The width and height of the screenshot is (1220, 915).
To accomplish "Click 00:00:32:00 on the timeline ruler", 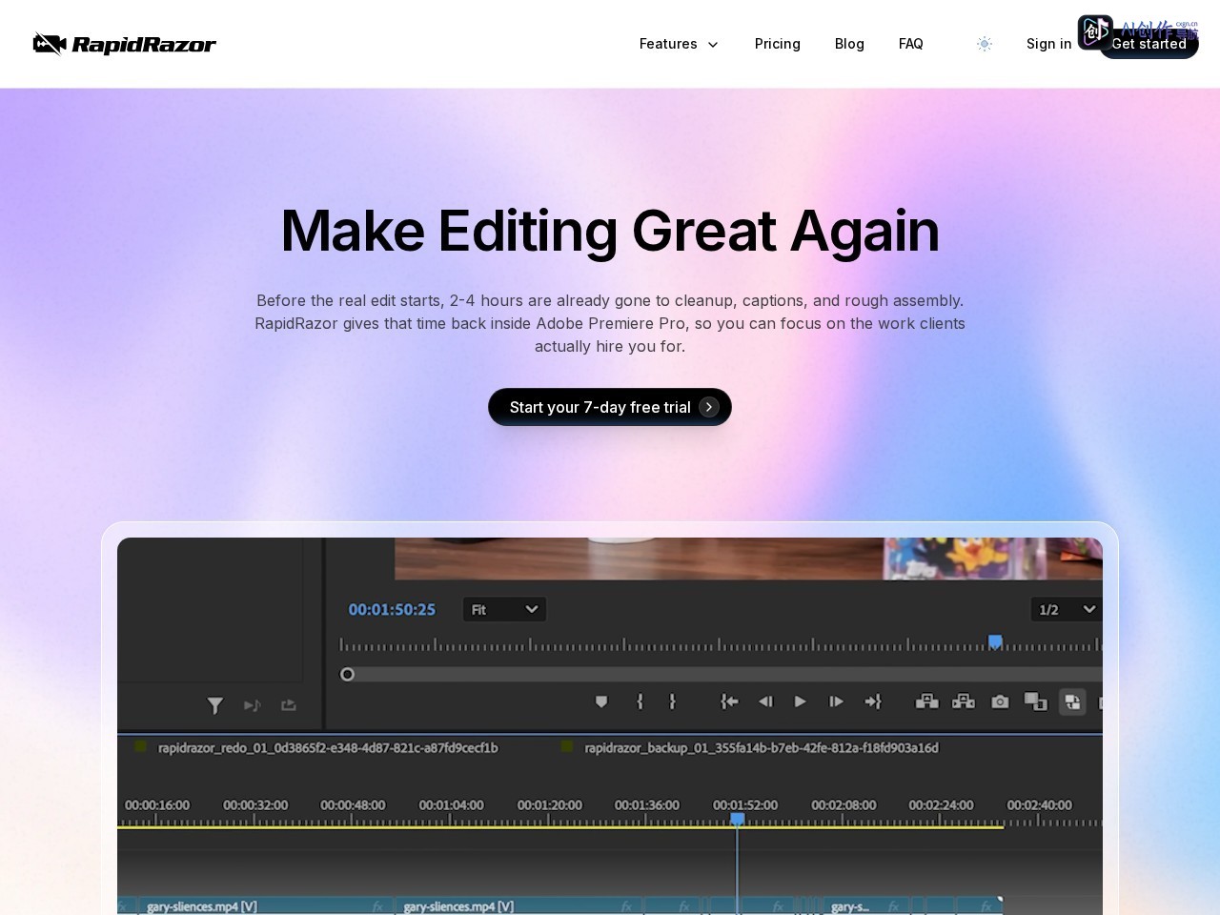I will (x=255, y=805).
